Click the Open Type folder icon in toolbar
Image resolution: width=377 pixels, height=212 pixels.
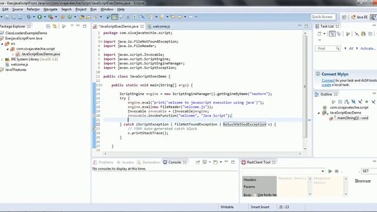coord(82,17)
